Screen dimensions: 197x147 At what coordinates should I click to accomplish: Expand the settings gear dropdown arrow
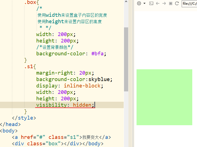(145, 3)
